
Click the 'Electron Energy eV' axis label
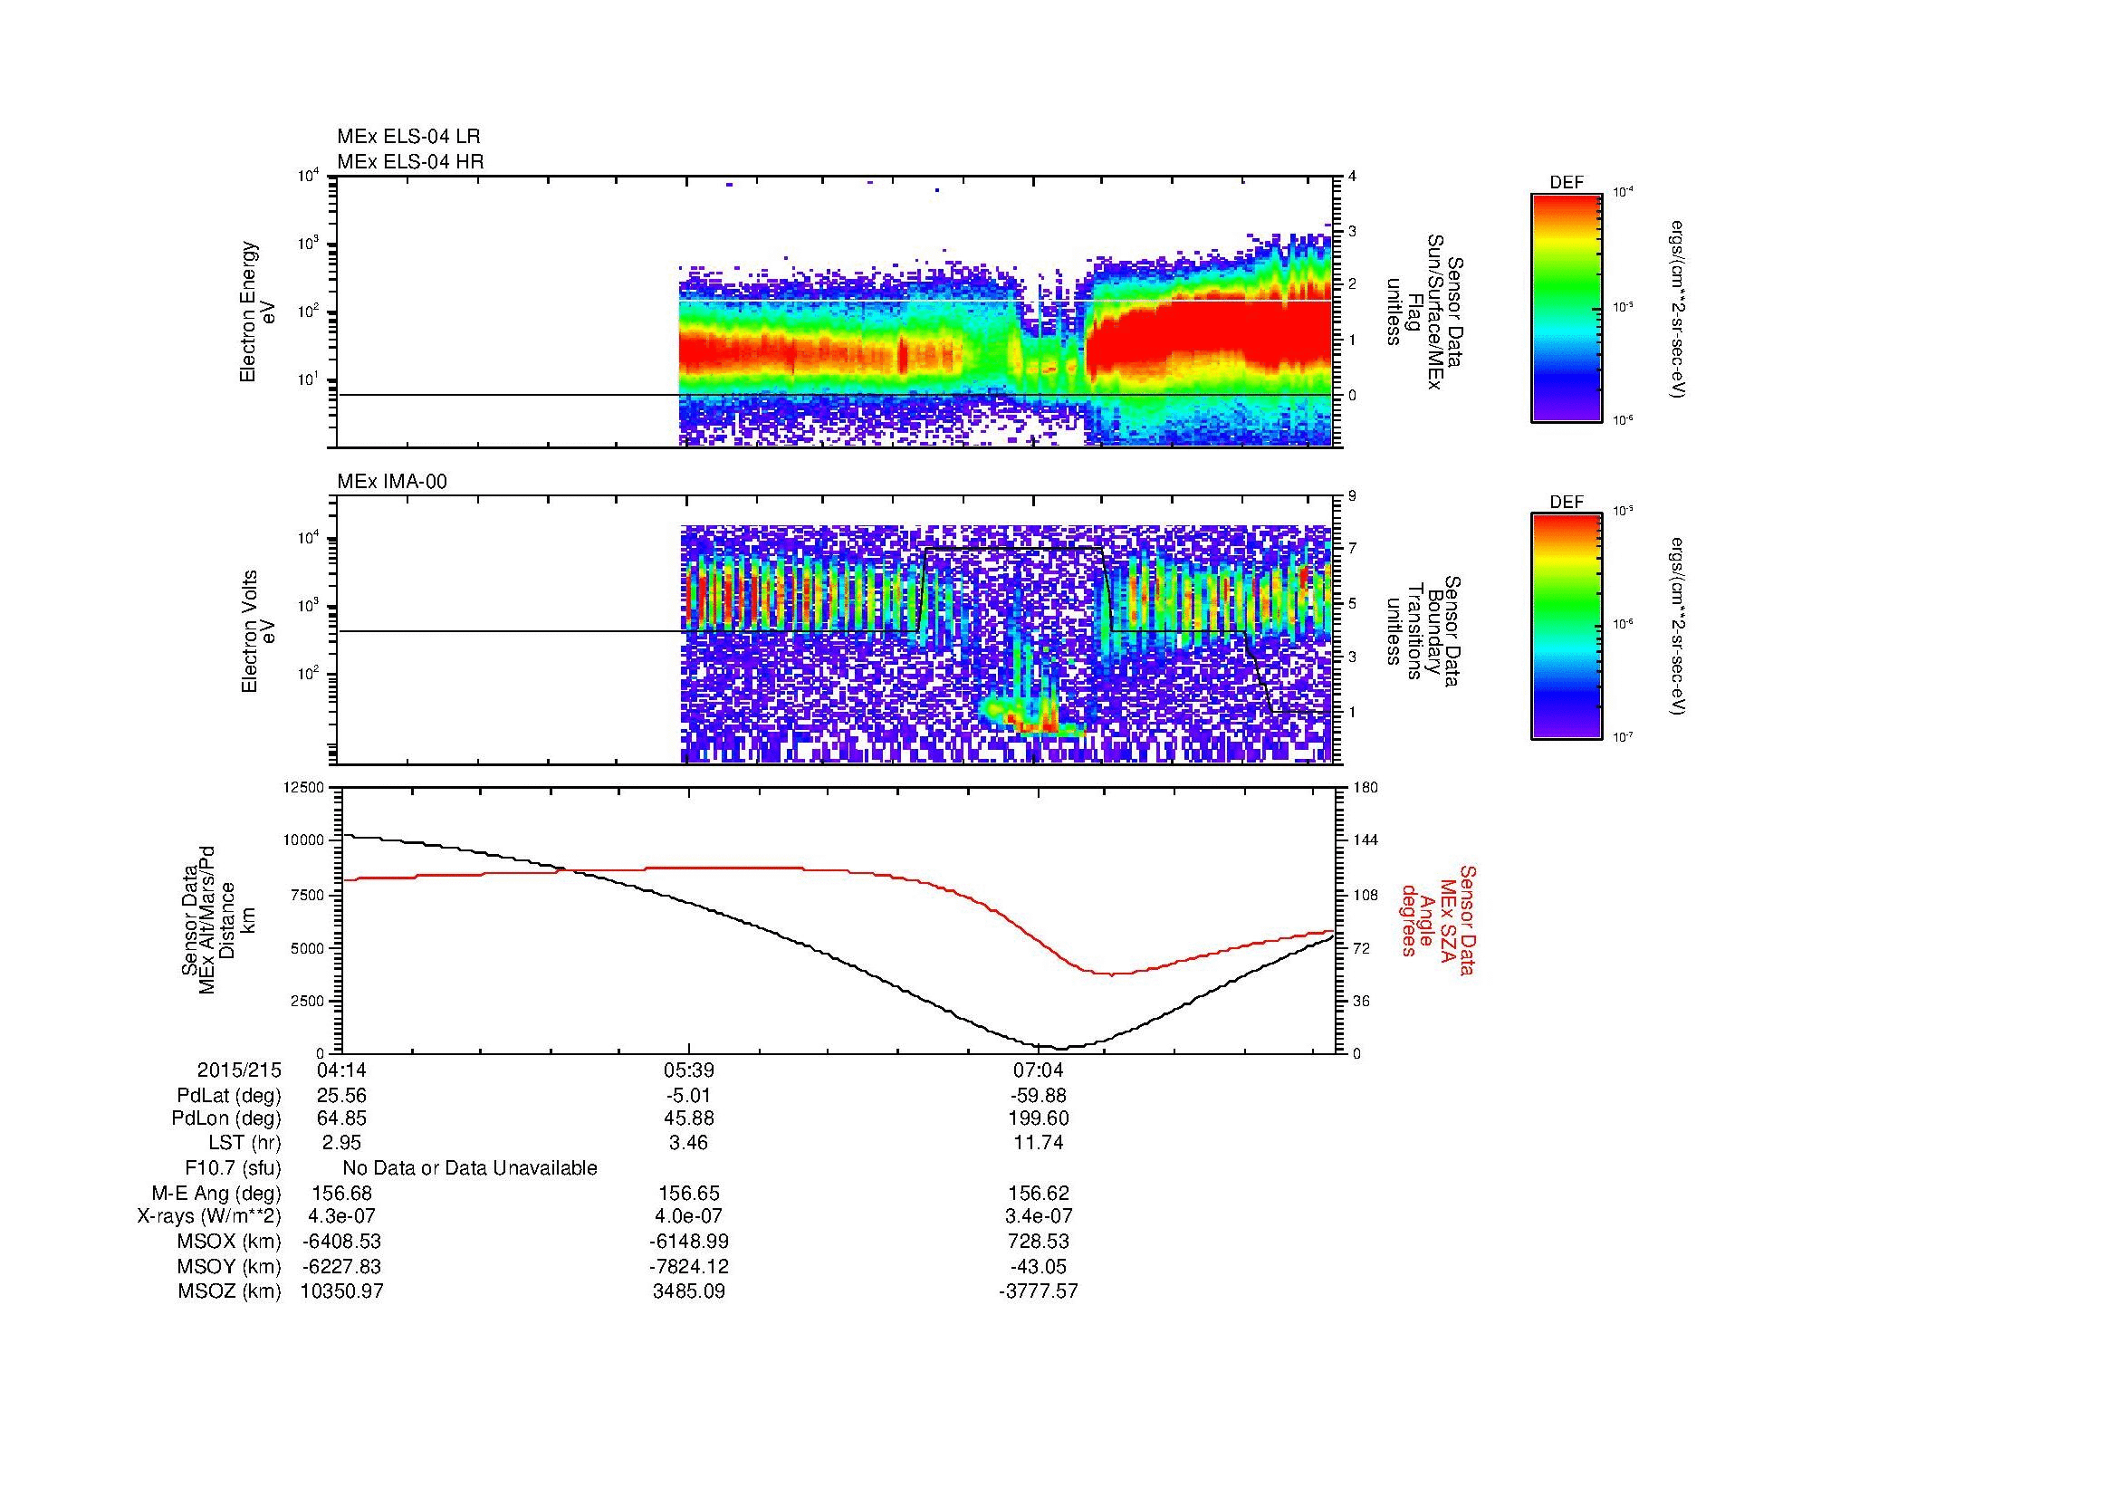tap(258, 312)
